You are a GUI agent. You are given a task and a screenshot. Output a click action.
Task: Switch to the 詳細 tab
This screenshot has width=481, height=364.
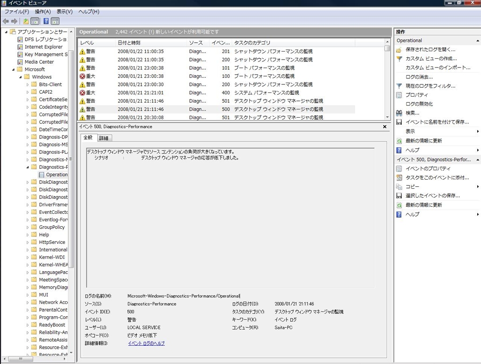coord(103,138)
